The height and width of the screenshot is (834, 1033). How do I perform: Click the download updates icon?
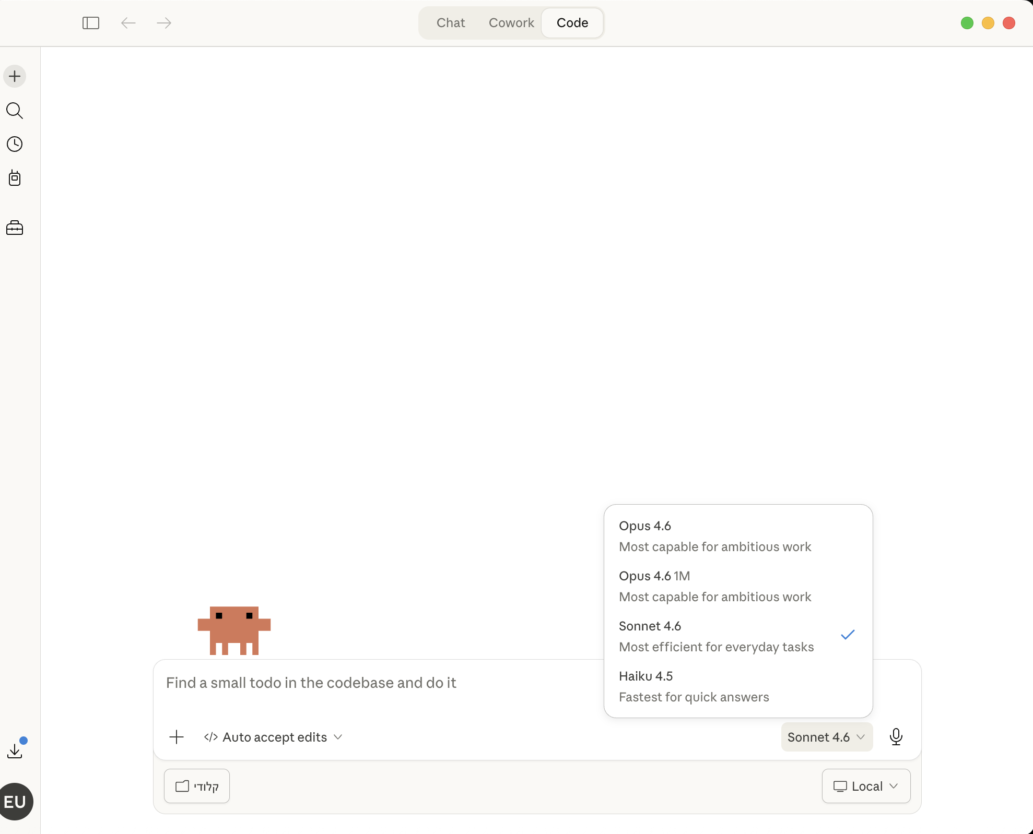(15, 750)
